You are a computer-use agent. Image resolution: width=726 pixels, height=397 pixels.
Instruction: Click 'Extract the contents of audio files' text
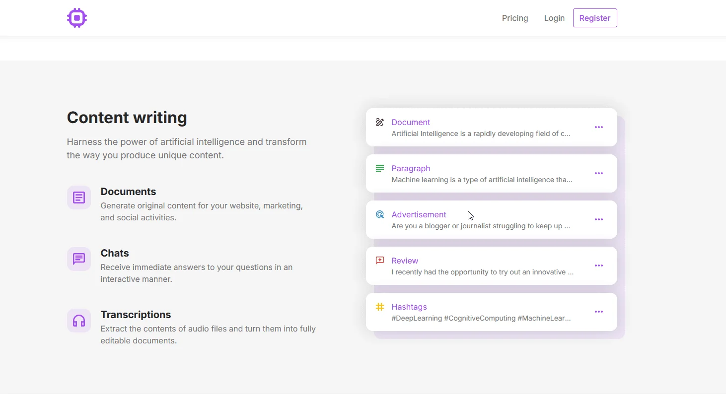(164, 329)
